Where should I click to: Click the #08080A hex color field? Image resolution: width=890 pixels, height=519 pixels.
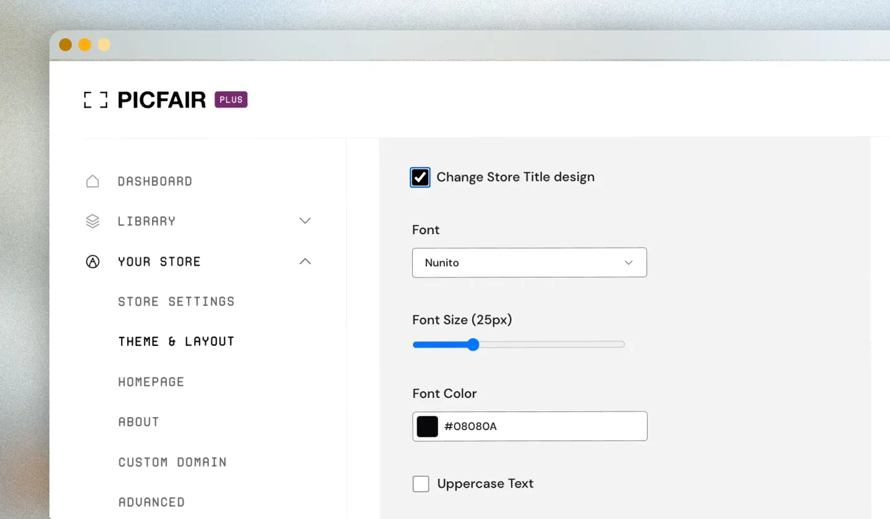pyautogui.click(x=530, y=426)
